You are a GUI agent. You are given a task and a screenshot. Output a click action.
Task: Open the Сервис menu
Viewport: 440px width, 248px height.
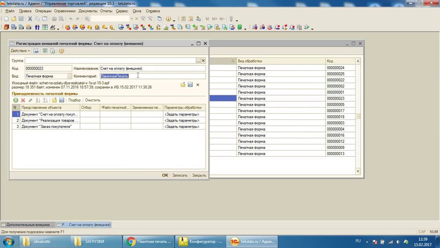[122, 11]
